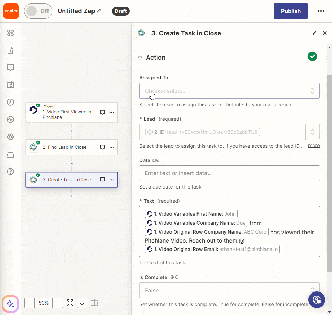
Task: Click the panel vertical scrollbar
Action: click(x=329, y=174)
